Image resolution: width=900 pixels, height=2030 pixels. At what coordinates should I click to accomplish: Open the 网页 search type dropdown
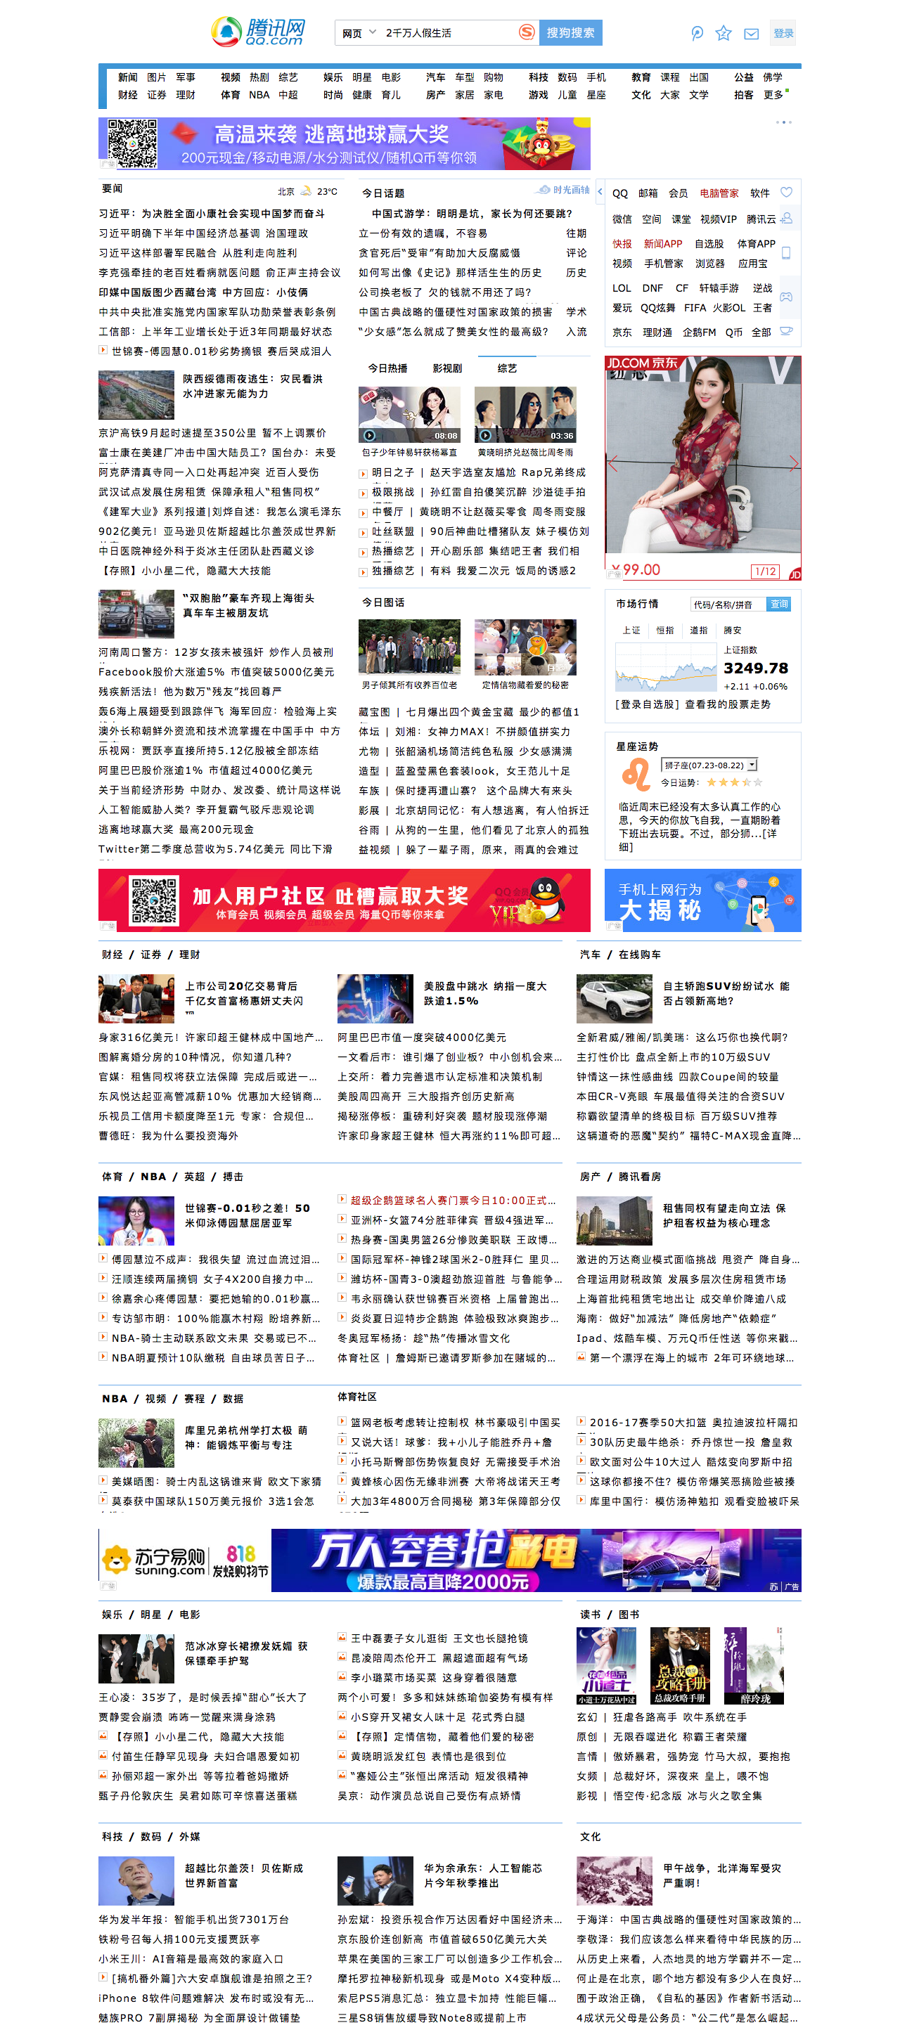[359, 33]
